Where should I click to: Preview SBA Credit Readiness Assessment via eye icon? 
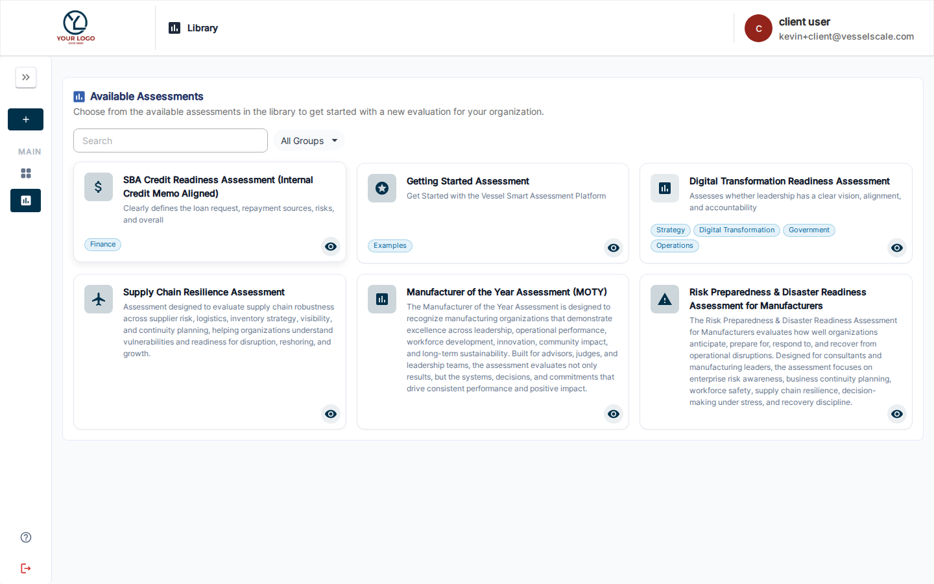click(x=331, y=247)
